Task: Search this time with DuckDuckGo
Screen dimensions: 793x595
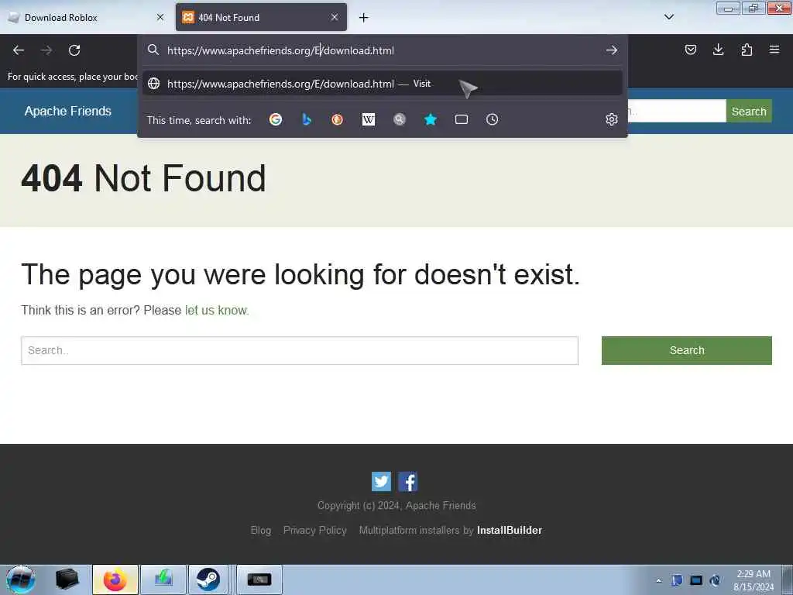Action: (338, 119)
